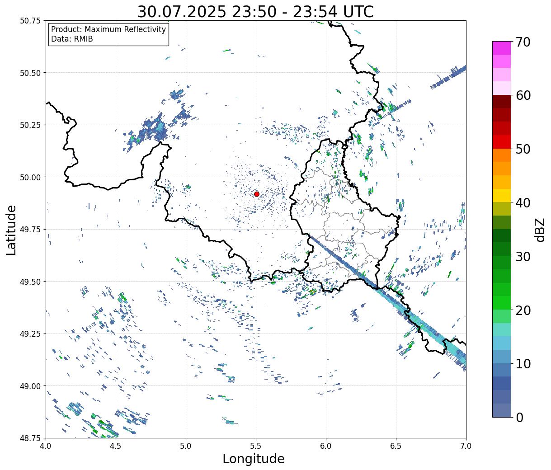Click the y-axis tick label 49.00
The image size is (551, 470).
coord(31,386)
